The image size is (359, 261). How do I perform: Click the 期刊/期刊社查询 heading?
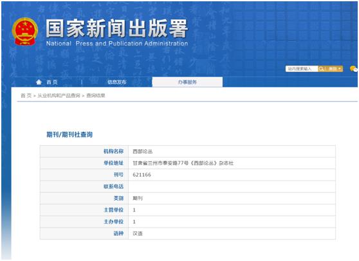point(69,134)
